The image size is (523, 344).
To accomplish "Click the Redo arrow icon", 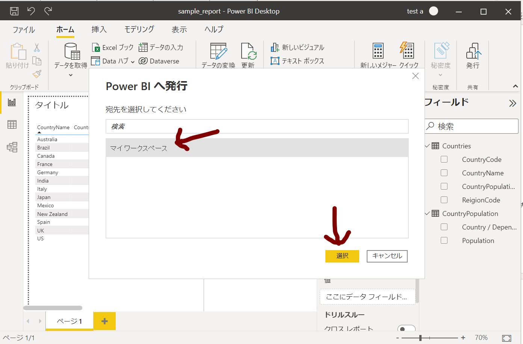I will [48, 11].
